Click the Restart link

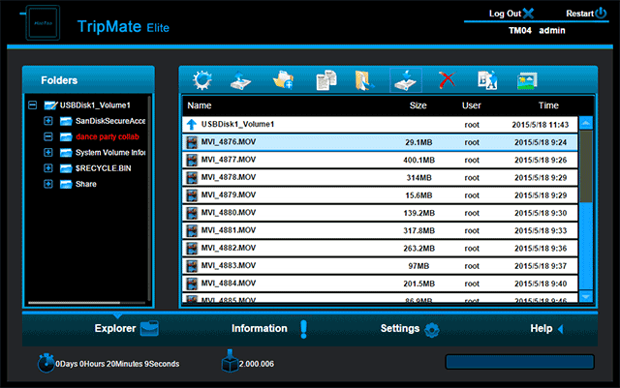579,14
